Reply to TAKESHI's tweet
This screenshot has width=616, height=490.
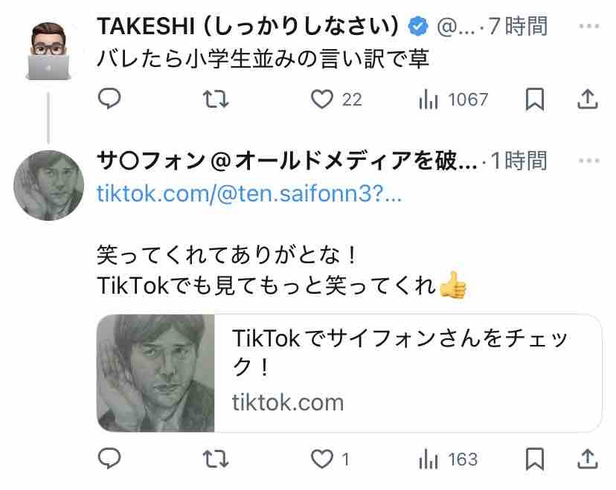[x=109, y=99]
